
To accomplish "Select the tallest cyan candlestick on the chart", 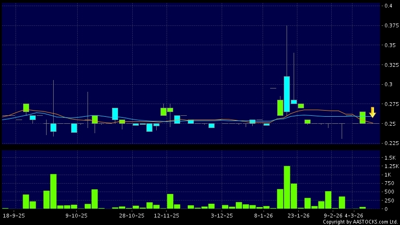I will 287,94.
